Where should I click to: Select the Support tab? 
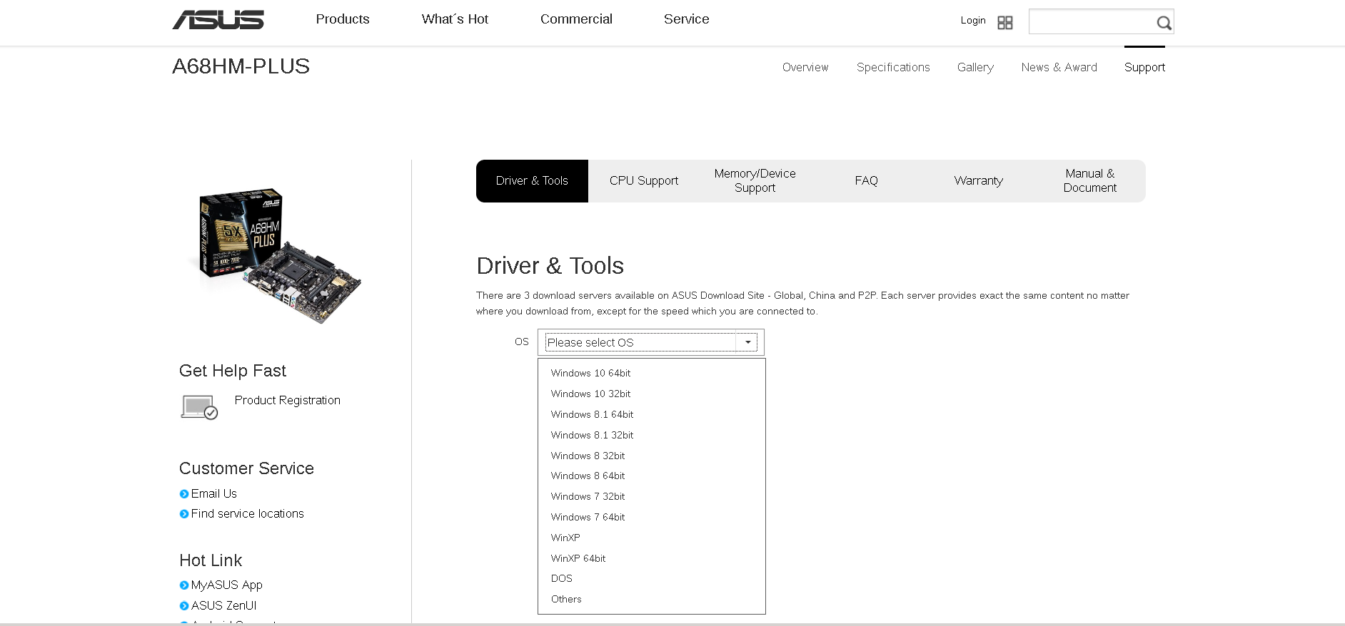pos(1144,67)
